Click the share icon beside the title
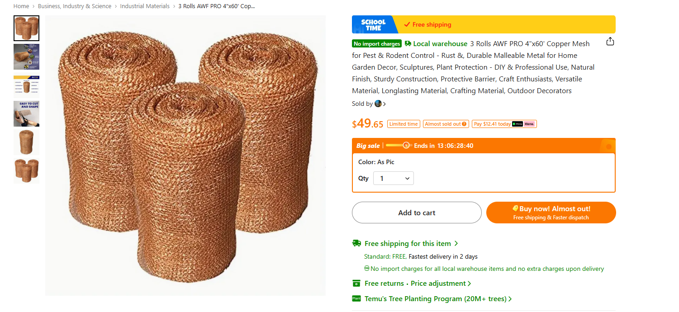The width and height of the screenshot is (679, 312). (610, 42)
